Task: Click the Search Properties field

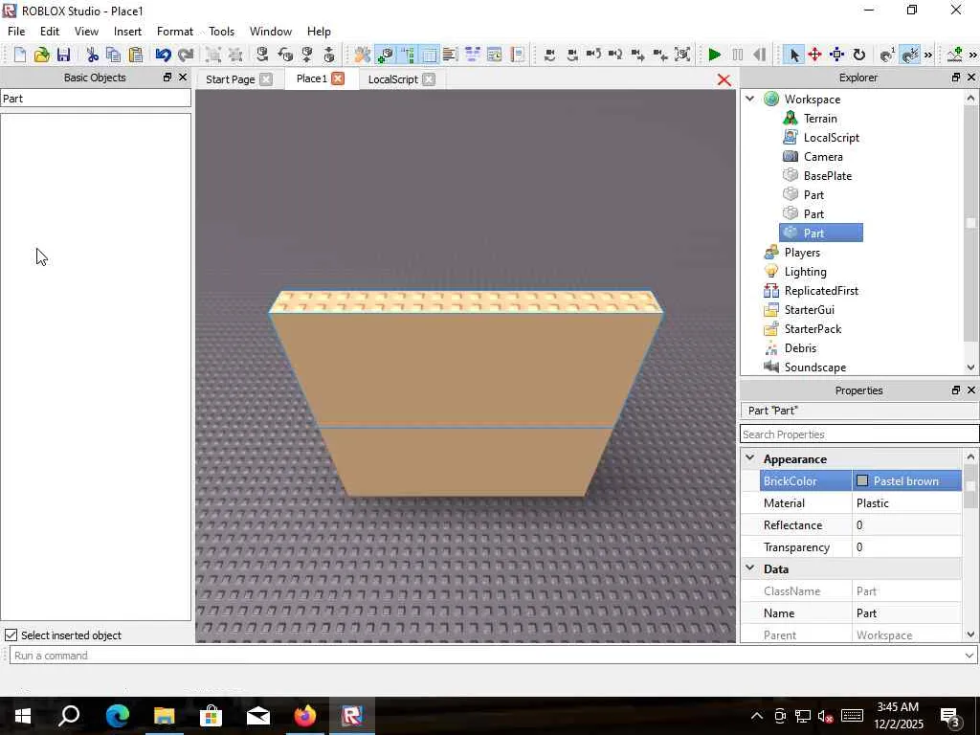Action: coord(859,434)
